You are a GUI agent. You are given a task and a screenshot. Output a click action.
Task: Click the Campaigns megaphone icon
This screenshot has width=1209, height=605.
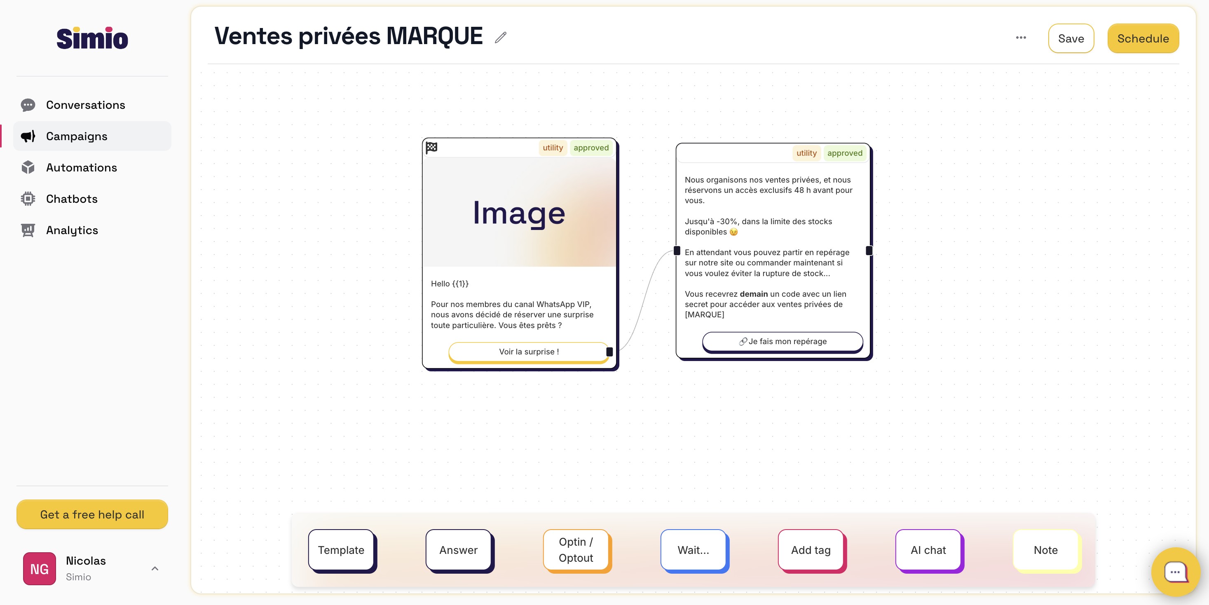click(x=28, y=136)
